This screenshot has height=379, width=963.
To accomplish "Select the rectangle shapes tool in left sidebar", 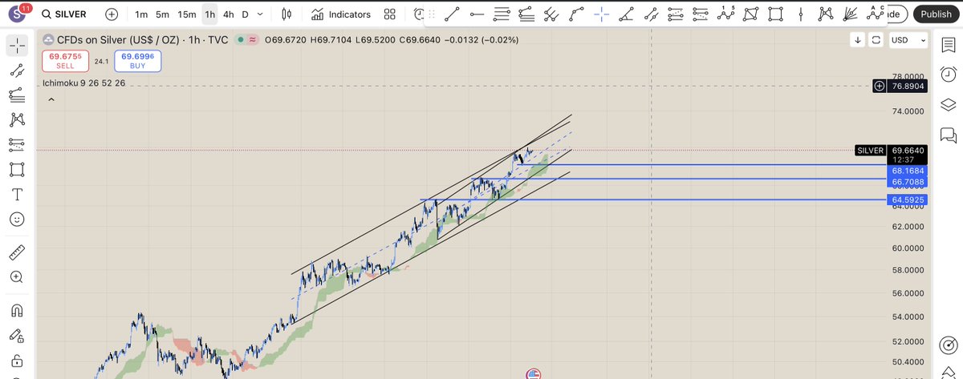I will pos(17,170).
